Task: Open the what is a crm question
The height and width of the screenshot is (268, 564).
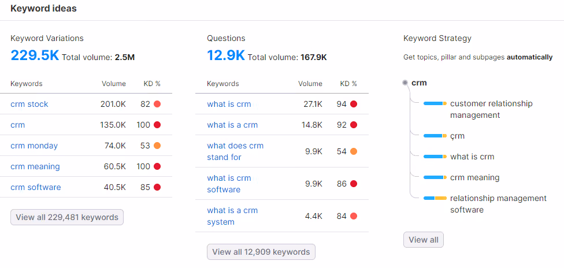Action: (232, 125)
